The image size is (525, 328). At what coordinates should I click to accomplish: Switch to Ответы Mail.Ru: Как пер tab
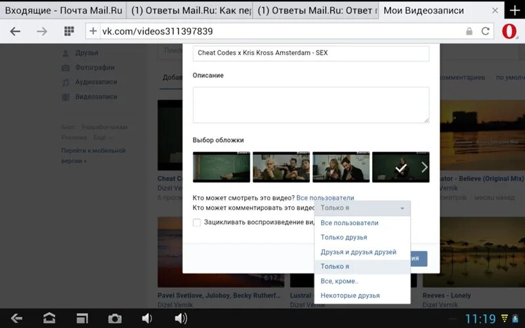pyautogui.click(x=190, y=10)
